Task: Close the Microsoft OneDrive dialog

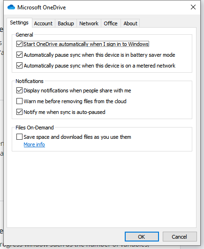Action: (x=193, y=7)
